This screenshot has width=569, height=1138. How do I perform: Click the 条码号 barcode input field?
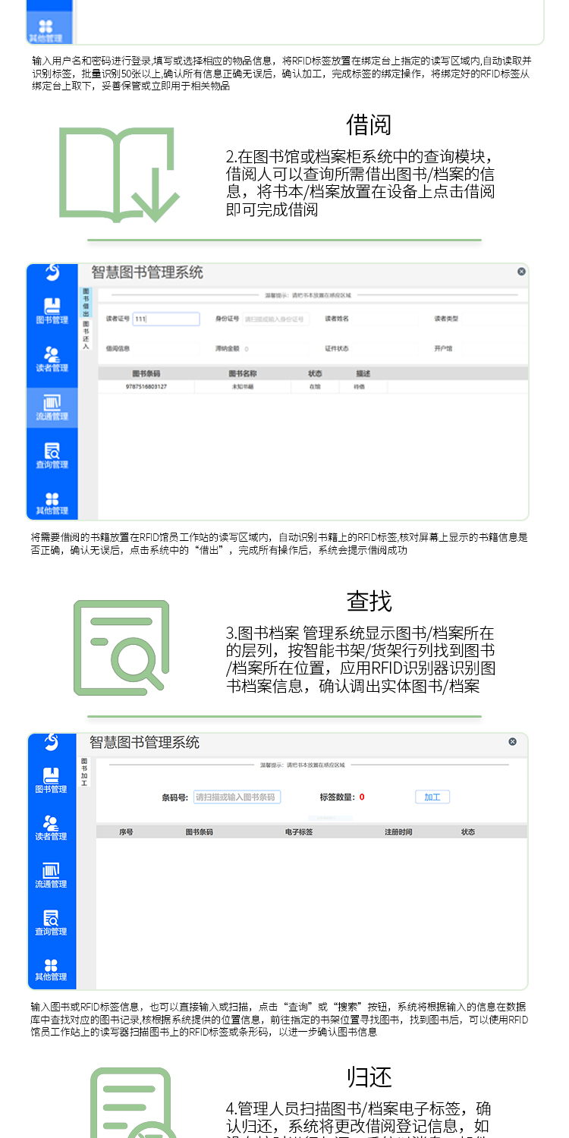(237, 797)
